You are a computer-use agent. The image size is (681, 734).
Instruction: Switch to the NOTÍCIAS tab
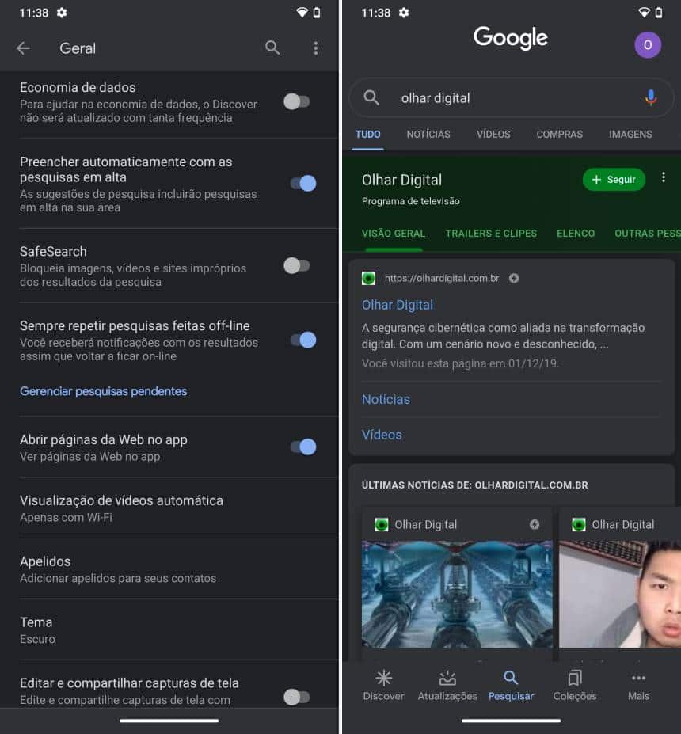pos(428,135)
